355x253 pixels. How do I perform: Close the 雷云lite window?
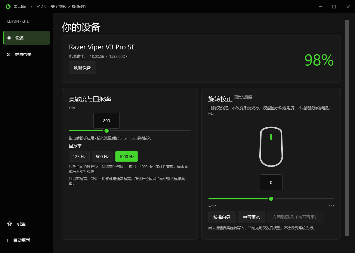348,7
